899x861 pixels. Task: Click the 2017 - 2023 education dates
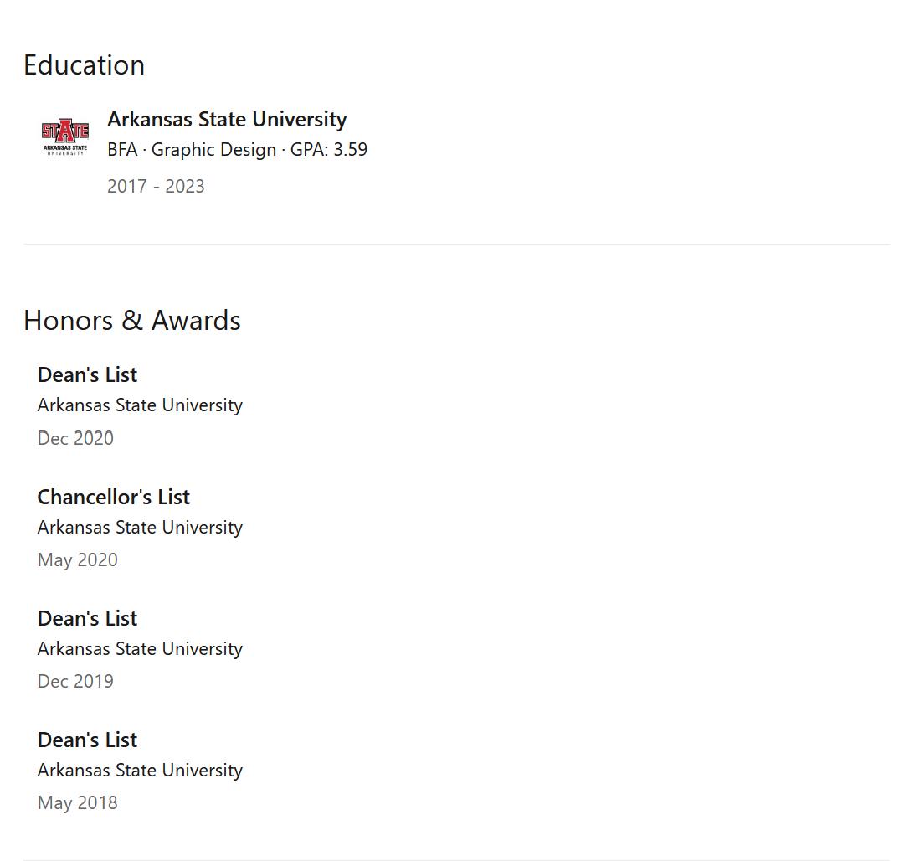pos(156,186)
